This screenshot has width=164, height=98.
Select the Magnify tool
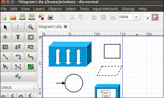pyautogui.click(x=31, y=27)
